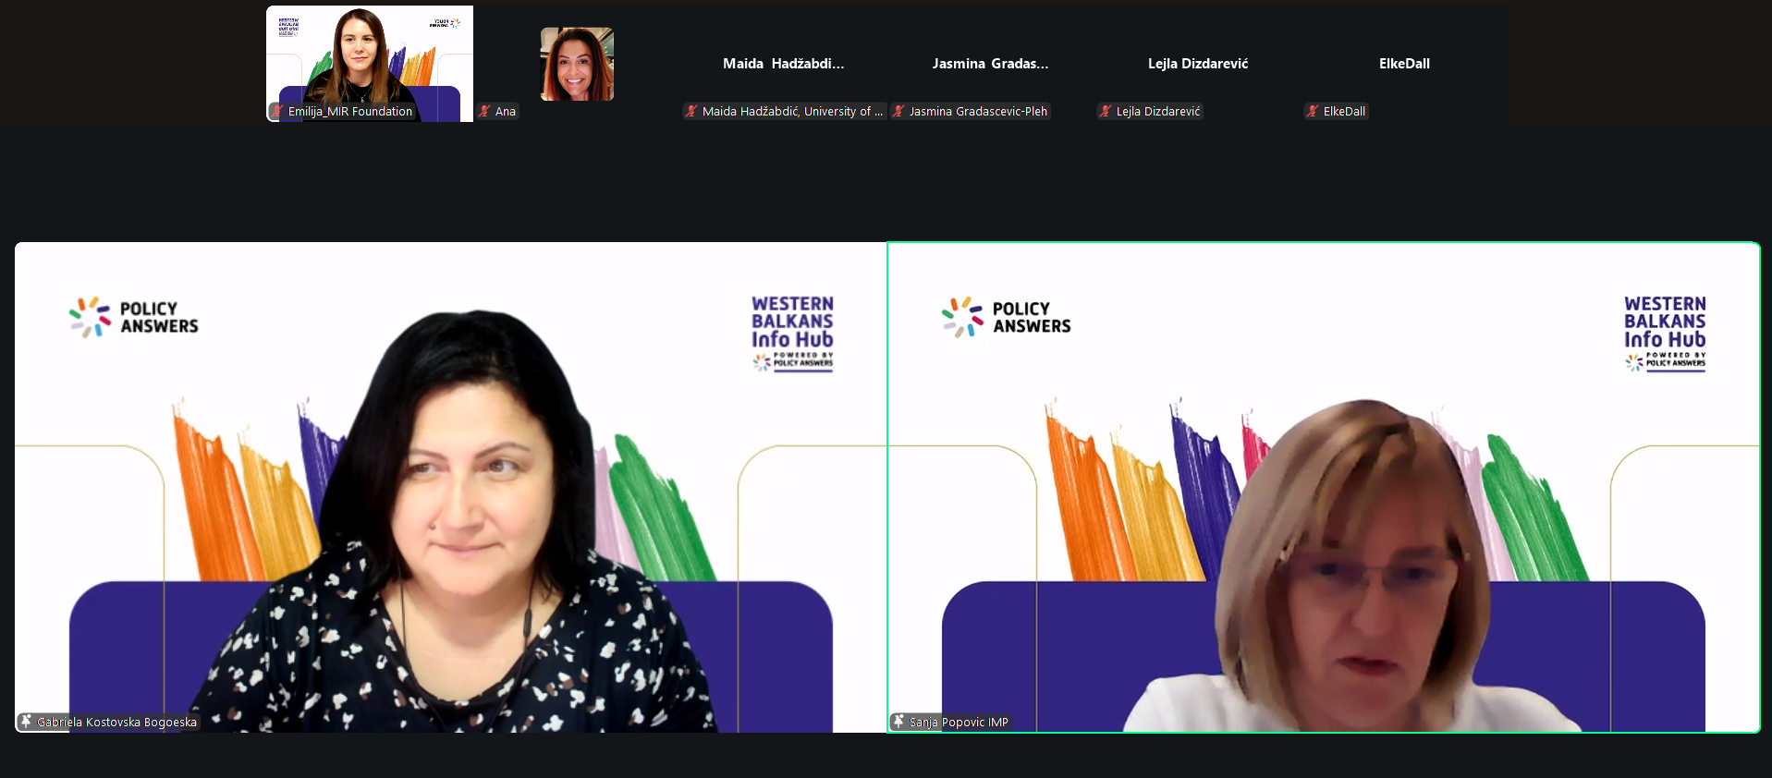The width and height of the screenshot is (1772, 778).
Task: Click the 'Sanja Popovic IMP' name label
Action: point(959,723)
